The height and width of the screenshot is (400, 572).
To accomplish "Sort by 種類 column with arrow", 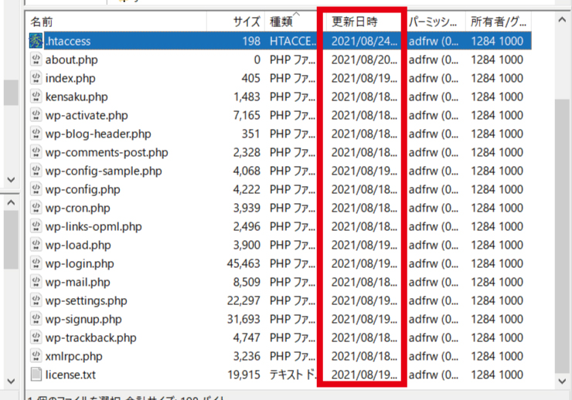I will pyautogui.click(x=291, y=22).
